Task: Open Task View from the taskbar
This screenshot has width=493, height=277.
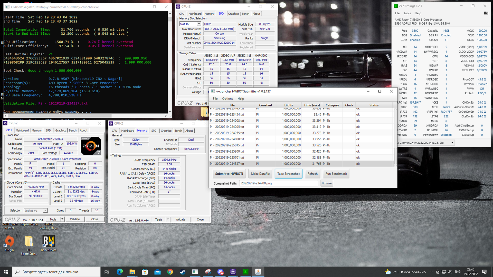Action: pos(107,272)
